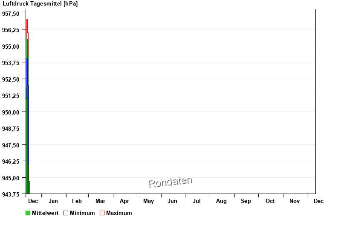Click the Jun month axis label
The width and height of the screenshot is (341, 235).
tap(172, 201)
